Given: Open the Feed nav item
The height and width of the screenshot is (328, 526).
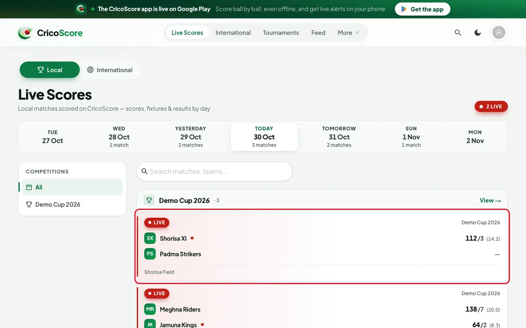Looking at the screenshot, I should tap(318, 33).
